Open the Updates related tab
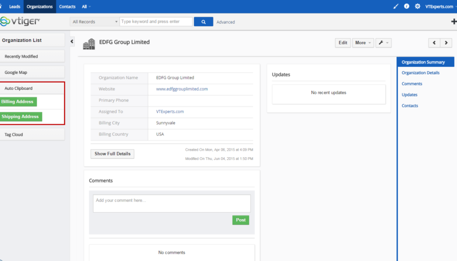The height and width of the screenshot is (261, 457). [410, 95]
